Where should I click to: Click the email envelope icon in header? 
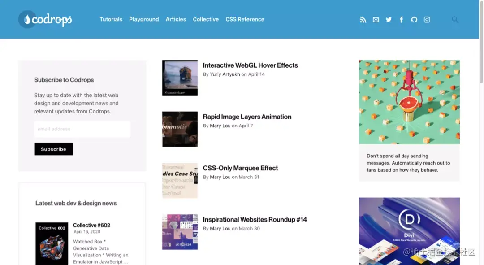click(376, 20)
